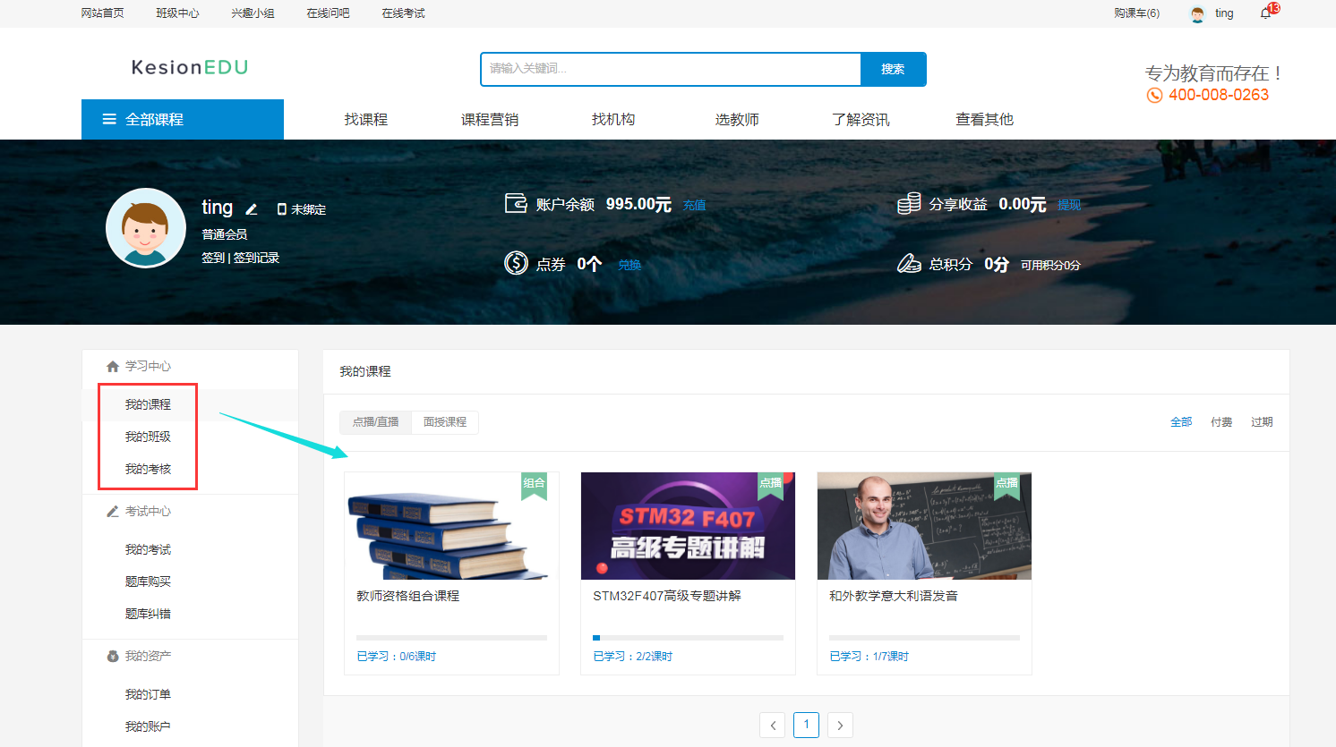Click the STM32F407 course progress bar

[688, 638]
